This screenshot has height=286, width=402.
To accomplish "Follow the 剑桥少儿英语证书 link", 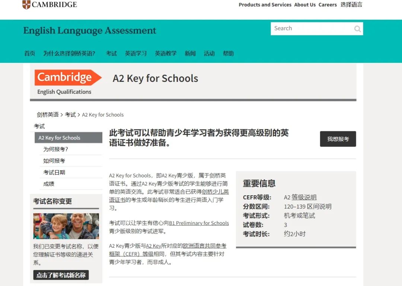I will (169, 196).
